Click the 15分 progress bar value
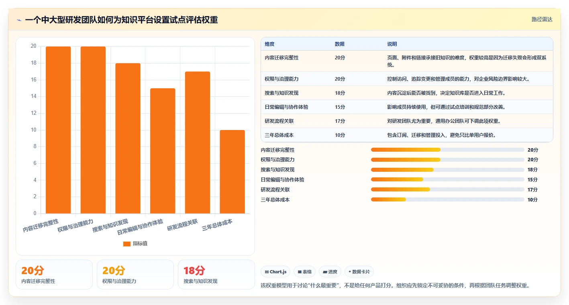 pyautogui.click(x=532, y=180)
